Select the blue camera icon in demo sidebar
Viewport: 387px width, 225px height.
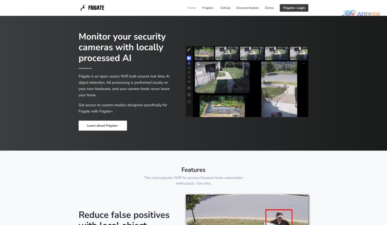click(189, 58)
